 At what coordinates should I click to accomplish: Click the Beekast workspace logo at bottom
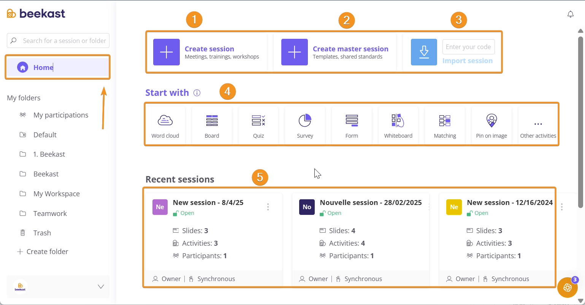20,287
